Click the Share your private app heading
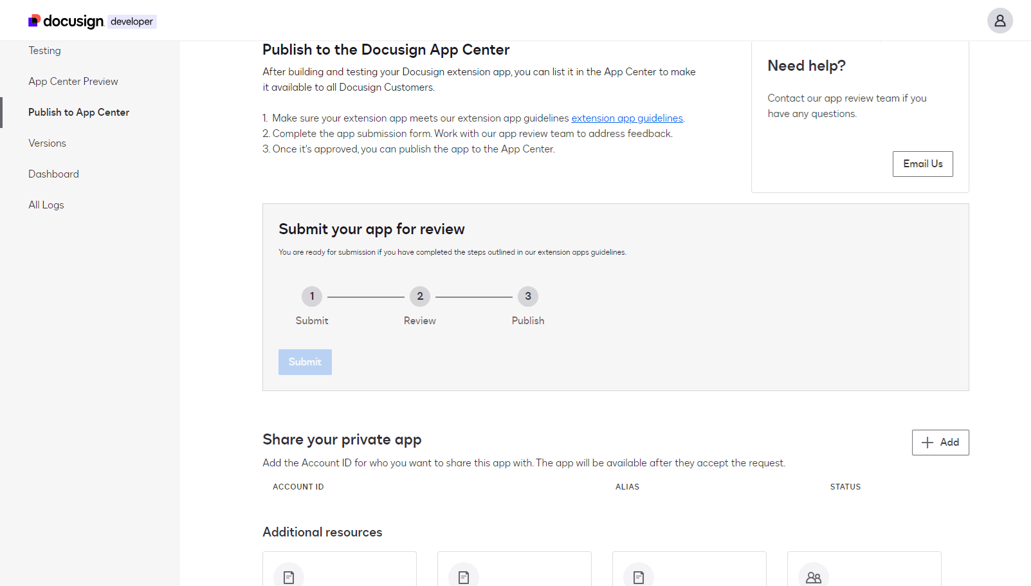1031x586 pixels. point(342,440)
